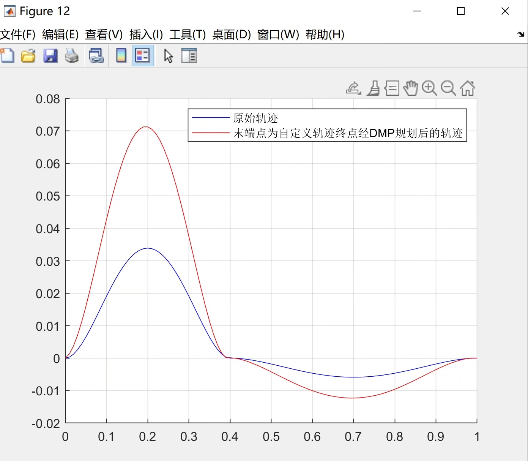Toggle data brushing on the axes toolbar
The image size is (528, 461).
pos(373,88)
